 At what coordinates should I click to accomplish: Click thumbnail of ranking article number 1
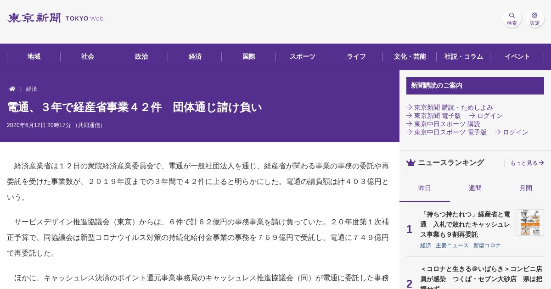click(x=530, y=222)
